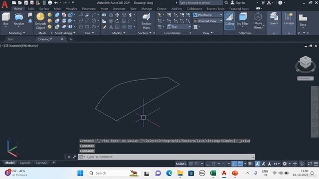Activate the Move tool in Modify panel
319x179 pixels.
point(117,15)
